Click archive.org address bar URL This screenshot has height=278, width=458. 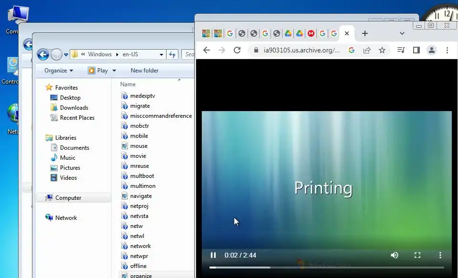click(x=302, y=50)
